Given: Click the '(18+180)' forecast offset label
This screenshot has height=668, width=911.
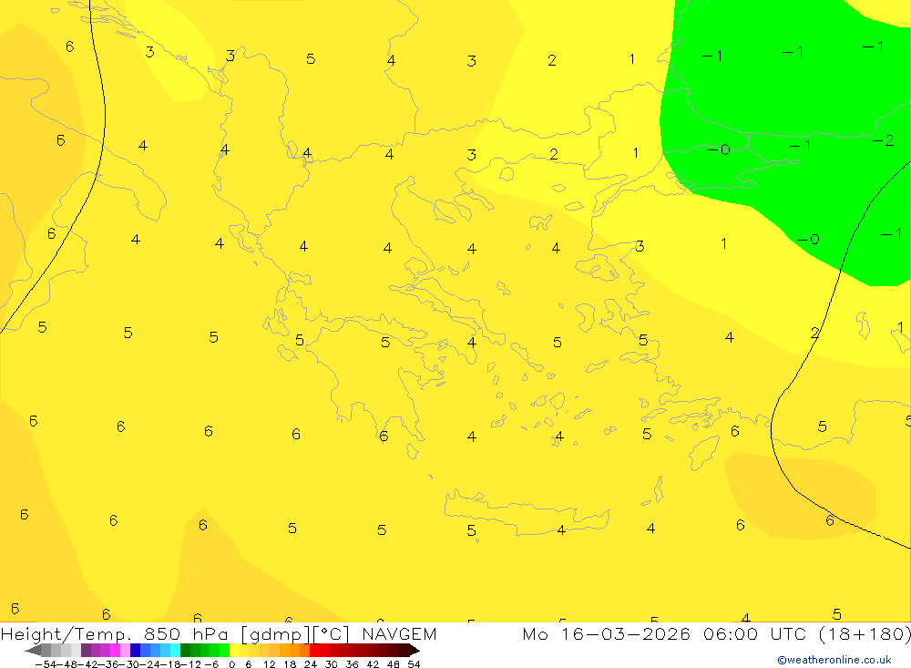Looking at the screenshot, I should tap(864, 633).
